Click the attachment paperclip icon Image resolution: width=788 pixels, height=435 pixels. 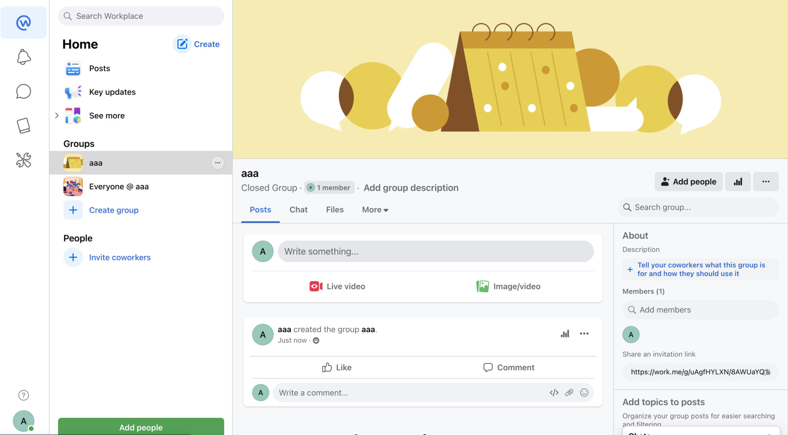click(x=569, y=393)
